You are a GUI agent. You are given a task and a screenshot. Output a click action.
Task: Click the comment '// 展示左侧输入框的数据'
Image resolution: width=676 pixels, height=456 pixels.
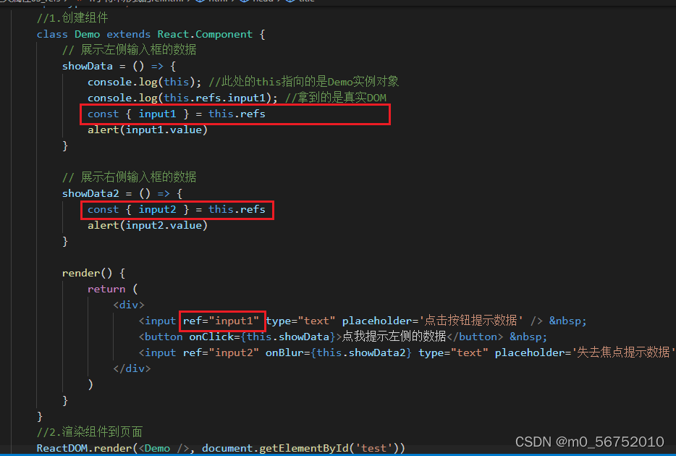pos(129,50)
